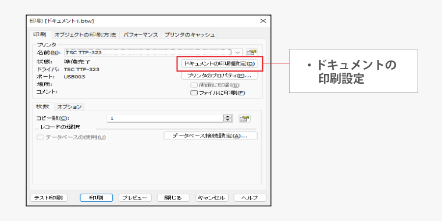Increase the copy count with up arrow

[228, 116]
